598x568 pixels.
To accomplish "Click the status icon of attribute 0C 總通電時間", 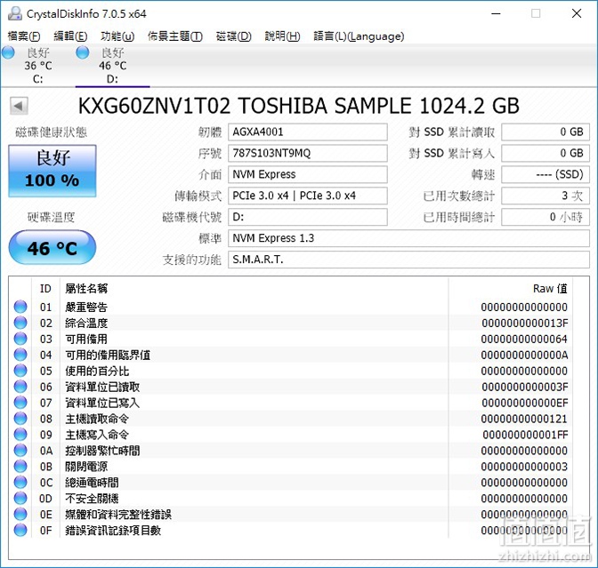I will coord(20,483).
